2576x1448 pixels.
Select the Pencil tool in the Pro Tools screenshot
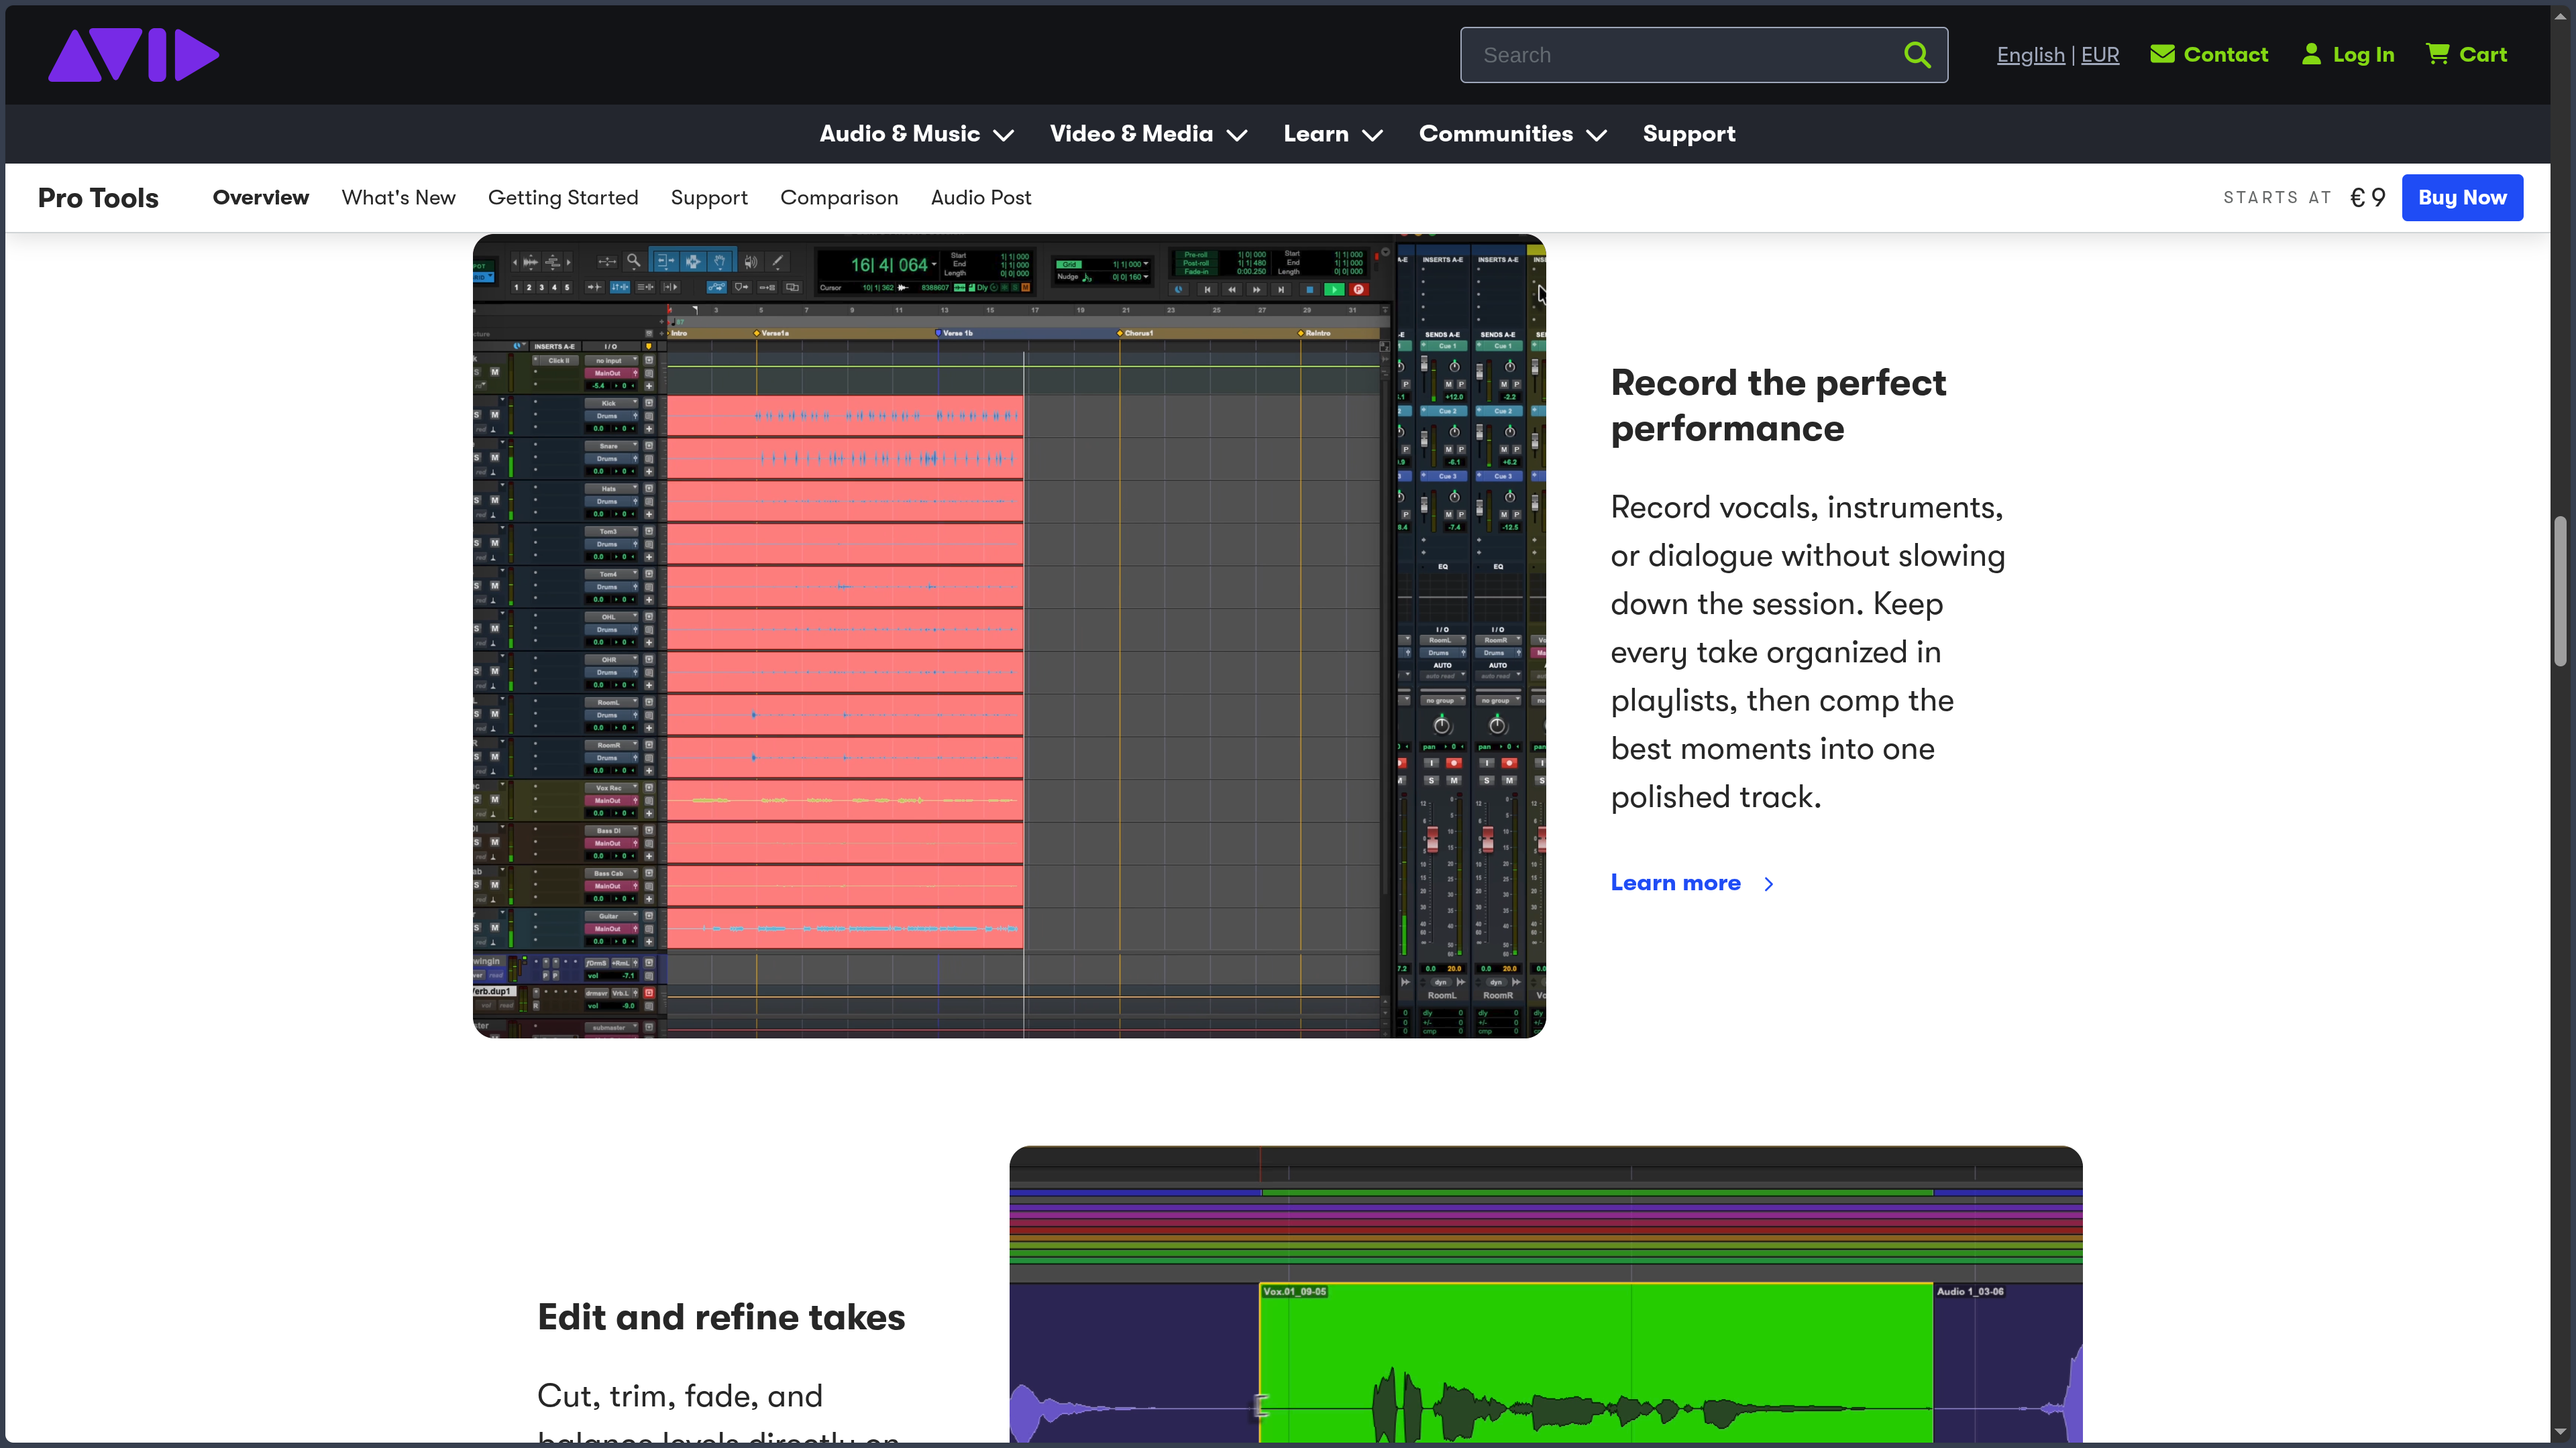778,262
